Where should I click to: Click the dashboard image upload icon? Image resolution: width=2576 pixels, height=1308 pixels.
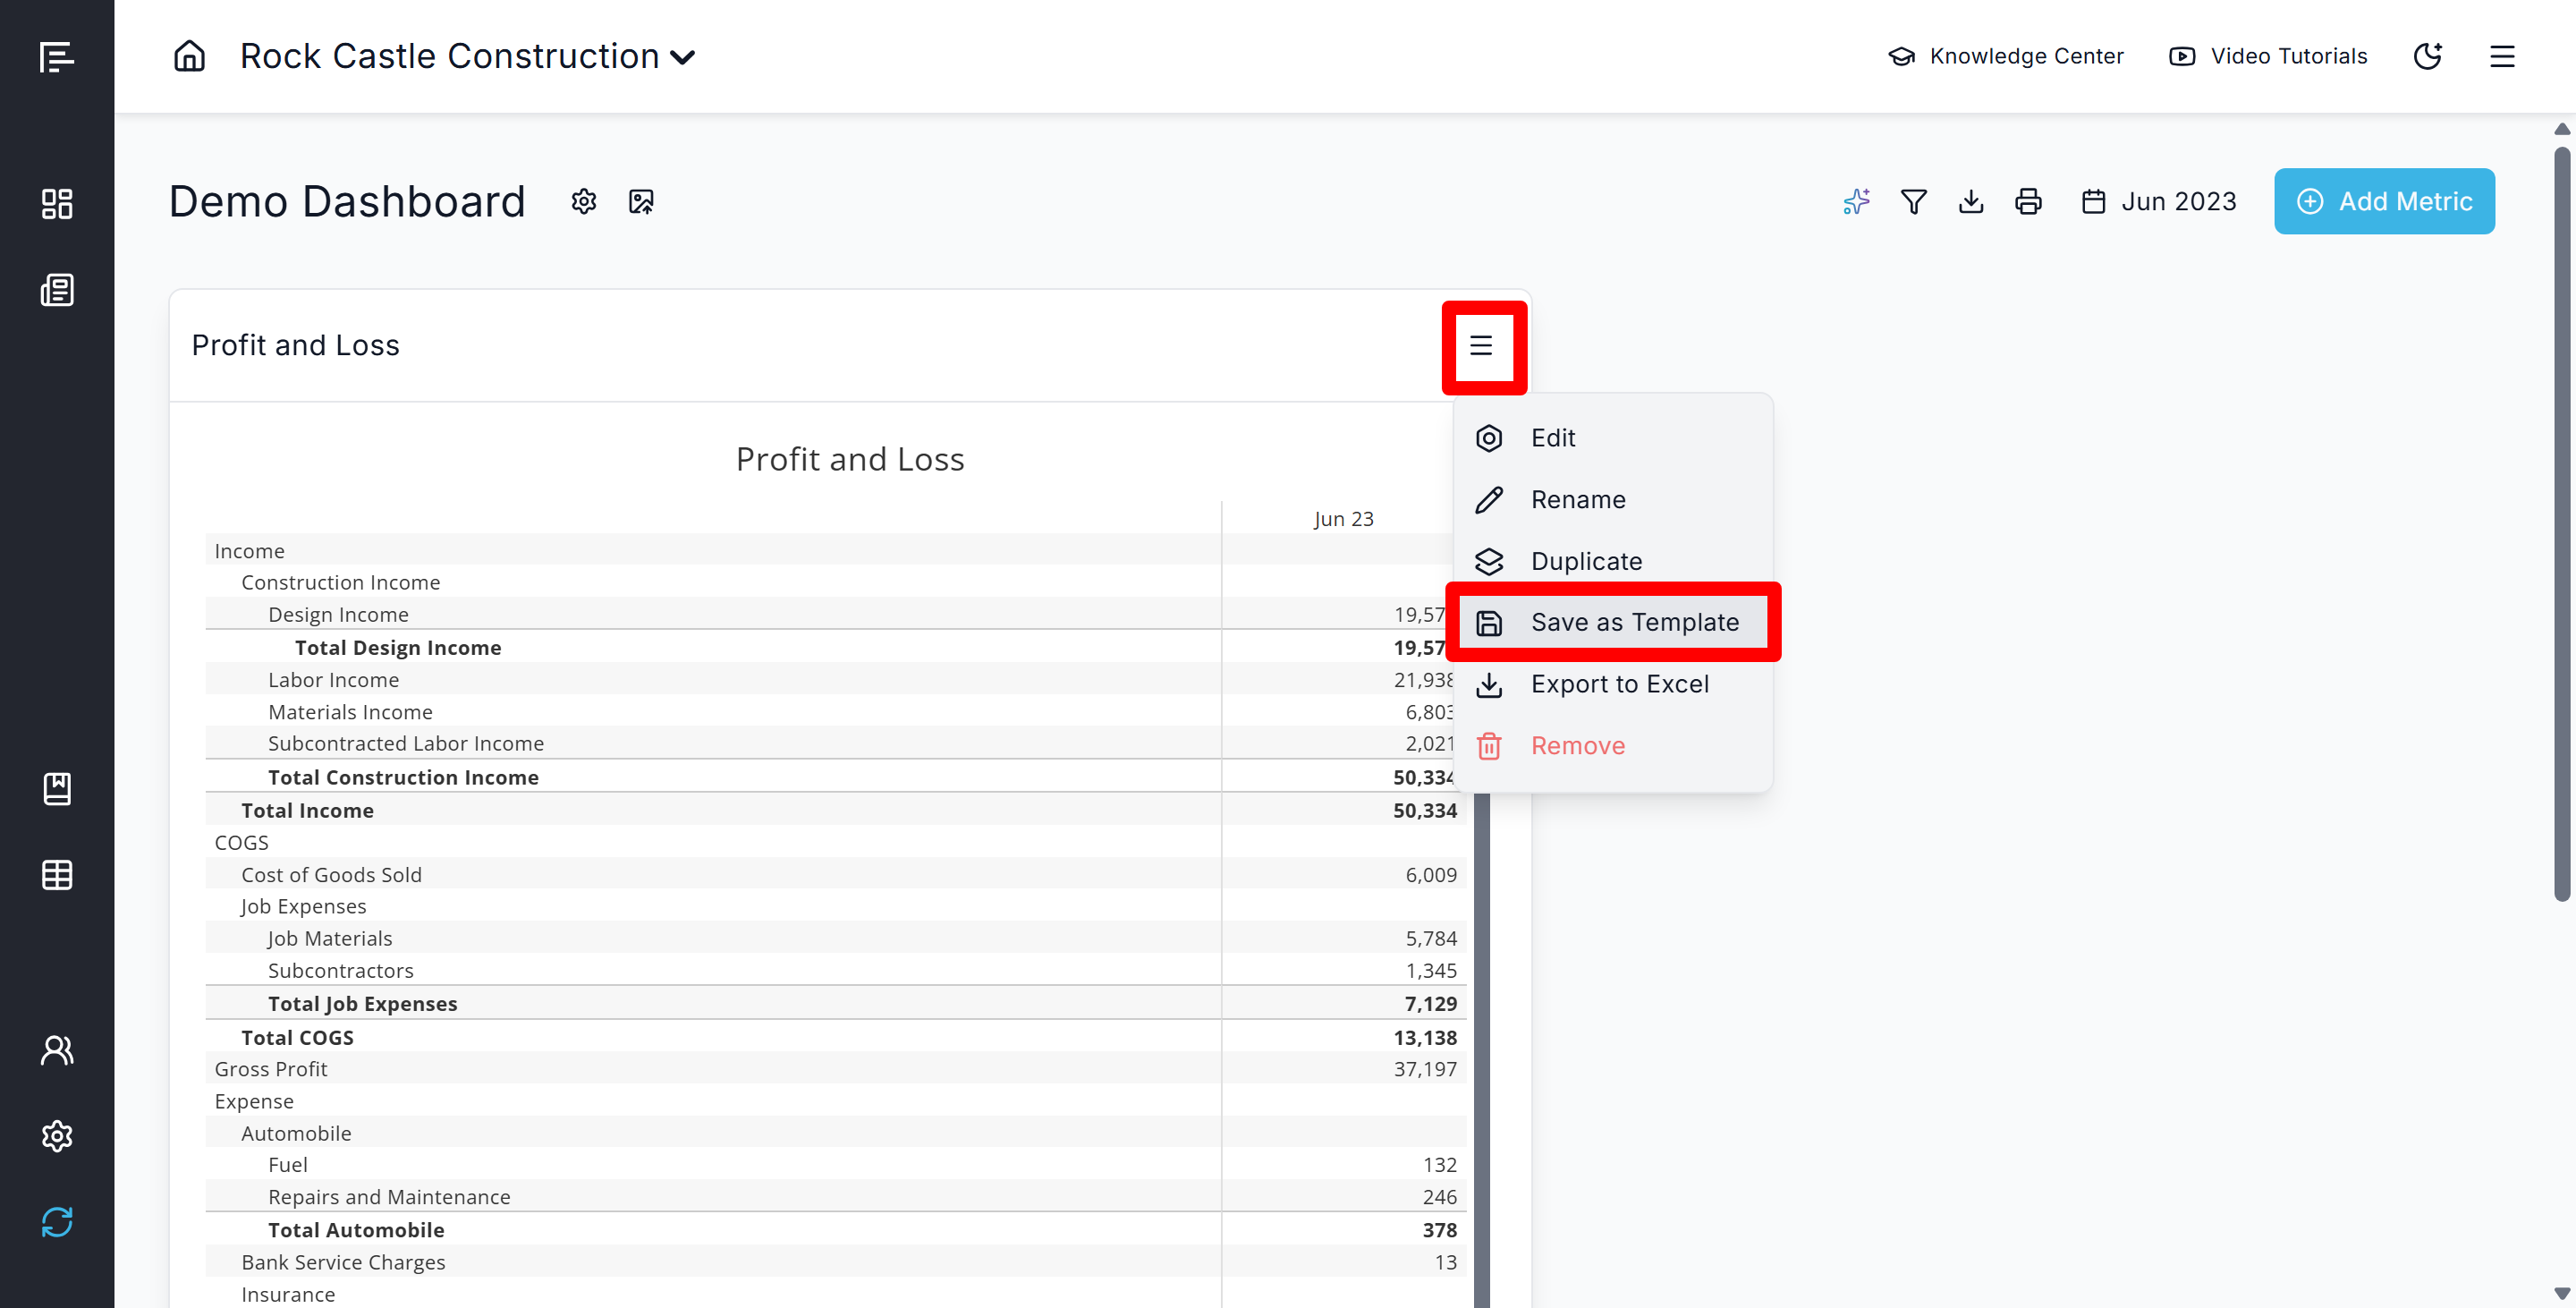[x=641, y=201]
